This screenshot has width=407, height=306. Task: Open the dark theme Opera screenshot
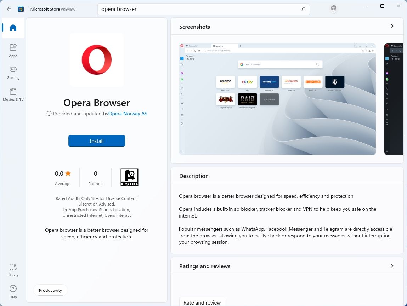click(394, 99)
